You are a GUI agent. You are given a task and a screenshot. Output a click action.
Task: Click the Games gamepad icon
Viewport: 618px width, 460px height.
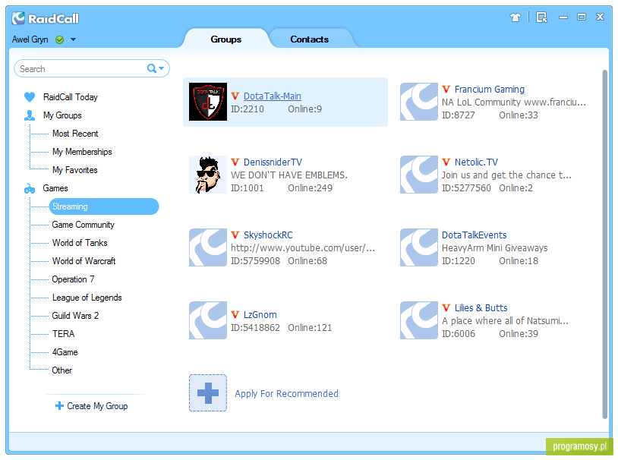coord(30,189)
